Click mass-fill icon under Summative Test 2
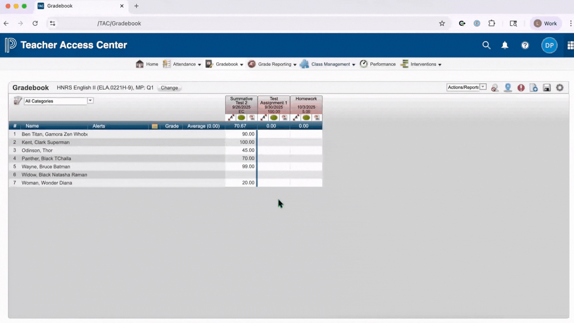Viewport: 574px width, 323px height. (x=231, y=118)
